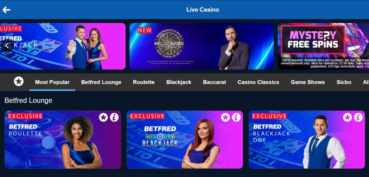Open the favourites star filter
The image size is (369, 177).
pyautogui.click(x=19, y=81)
